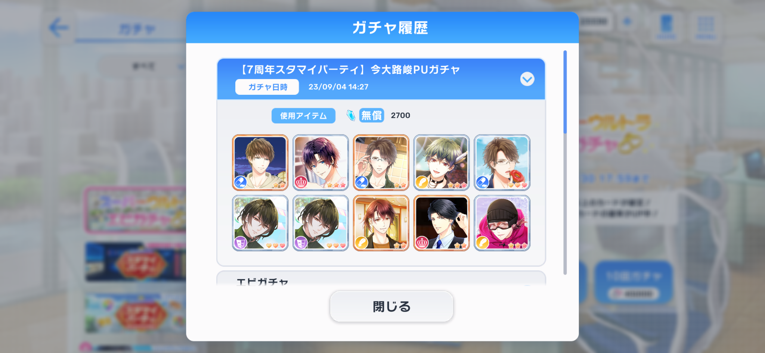The image size is (765, 353).
Task: Open the red-haired character in black jacket card
Action: [381, 223]
